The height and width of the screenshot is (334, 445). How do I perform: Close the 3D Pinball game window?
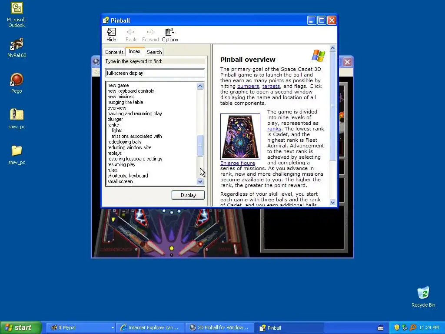347,62
